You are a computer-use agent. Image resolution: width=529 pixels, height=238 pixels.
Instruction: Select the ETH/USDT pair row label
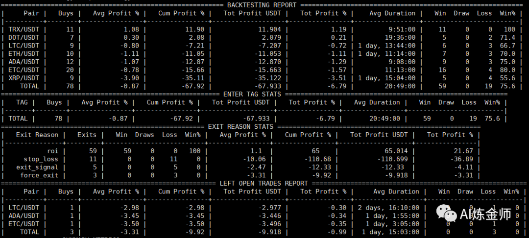pos(24,54)
